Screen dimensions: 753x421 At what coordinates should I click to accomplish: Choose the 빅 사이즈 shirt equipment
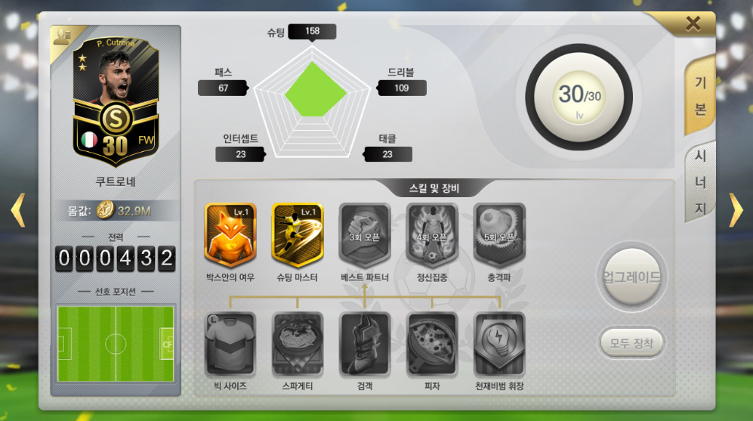pyautogui.click(x=230, y=344)
